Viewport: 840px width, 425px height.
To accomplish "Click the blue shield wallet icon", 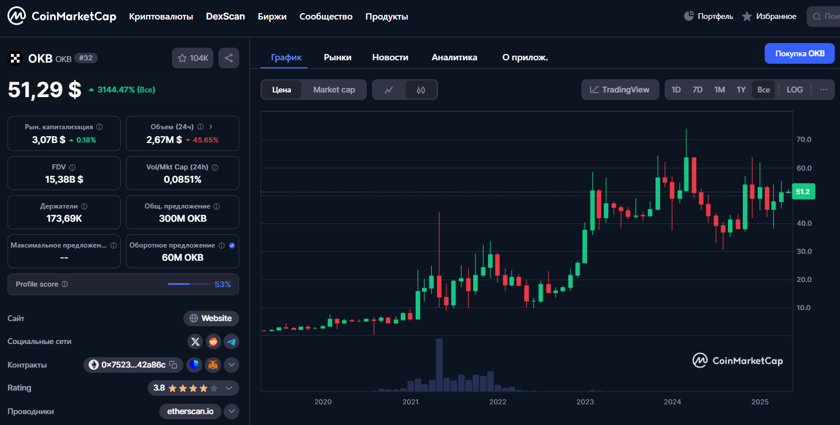I will (x=194, y=365).
